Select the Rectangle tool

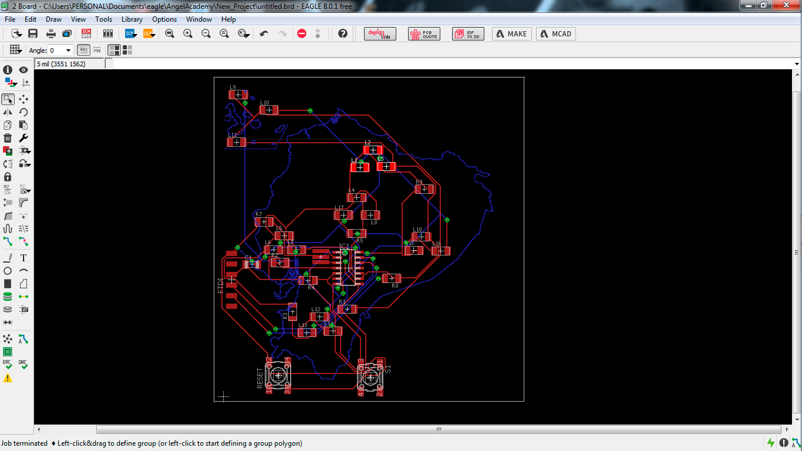coord(8,284)
